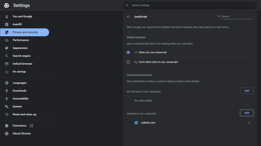Click the Search settings field at top
Image resolution: width=261 pixels, height=146 pixels.
click(x=190, y=5)
